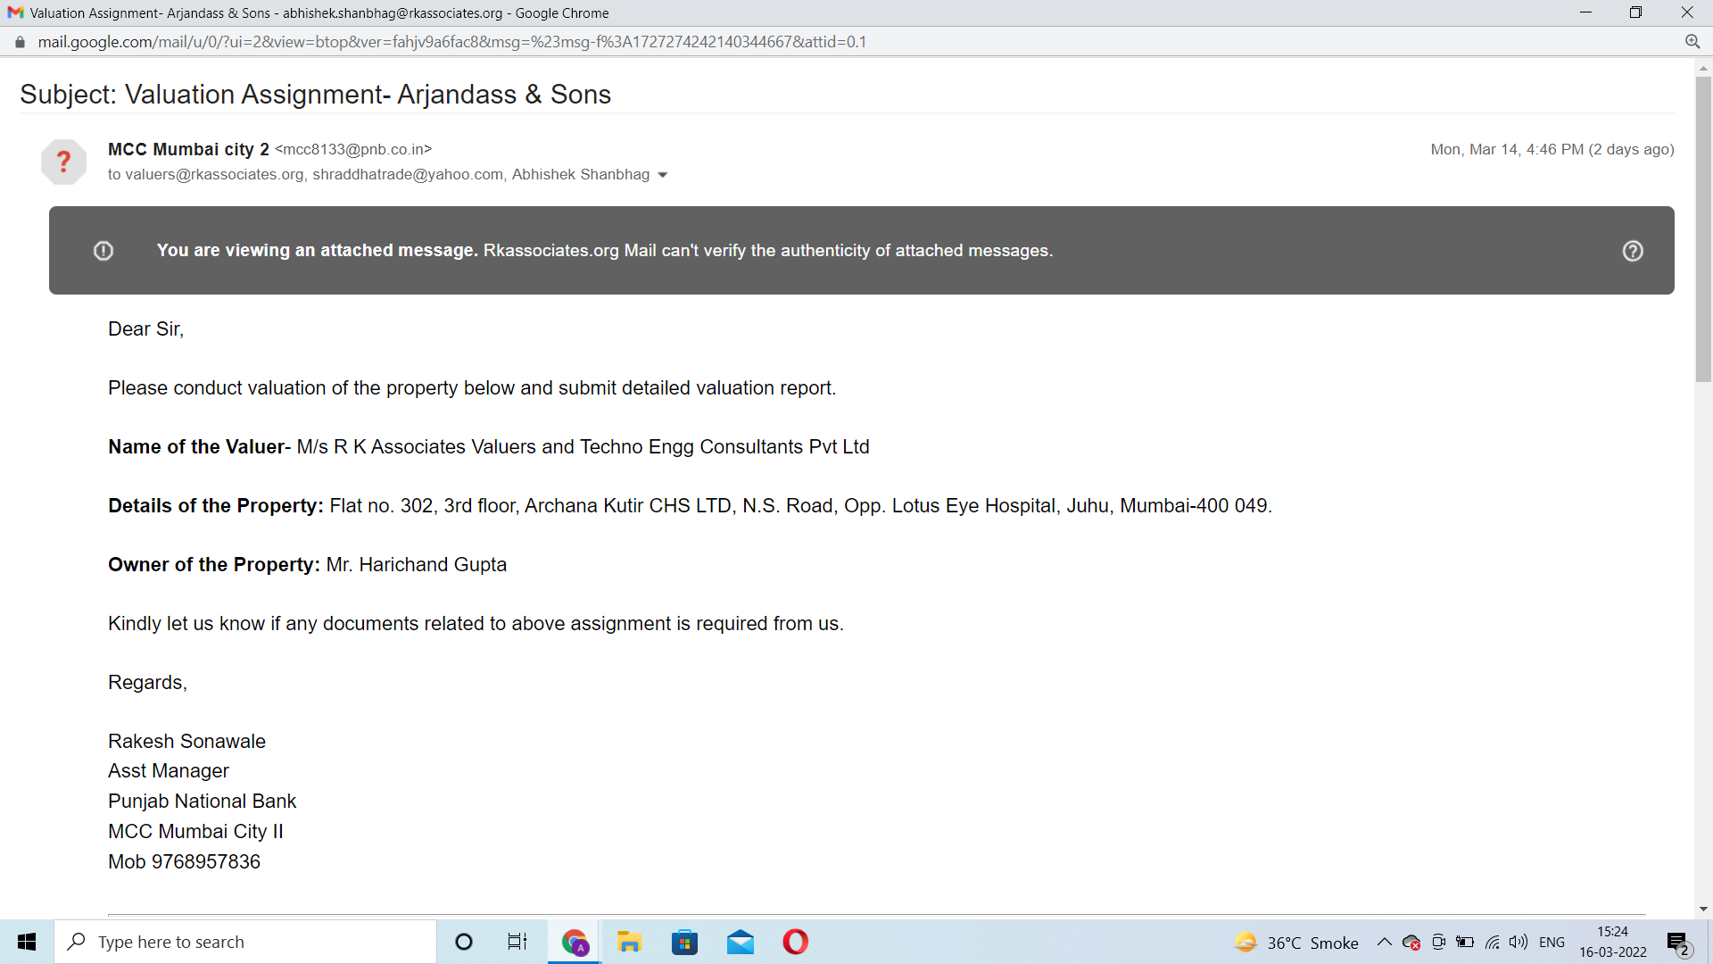The image size is (1713, 964).
Task: Open Microsoft Store from the taskbar
Action: click(684, 942)
